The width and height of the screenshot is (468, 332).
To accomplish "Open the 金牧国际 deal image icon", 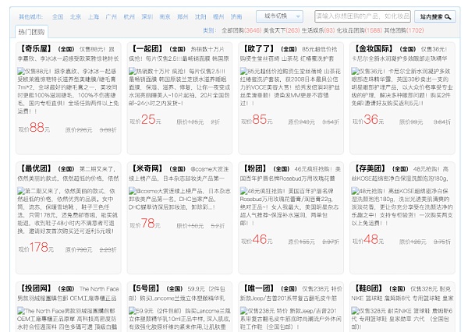I will [x=354, y=71].
